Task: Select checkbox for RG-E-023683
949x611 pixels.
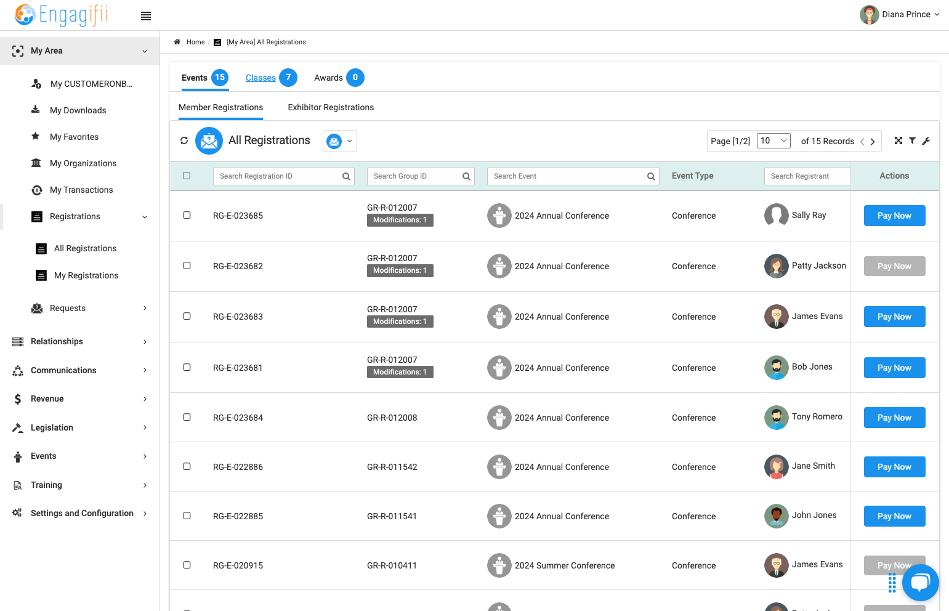Action: 187,316
